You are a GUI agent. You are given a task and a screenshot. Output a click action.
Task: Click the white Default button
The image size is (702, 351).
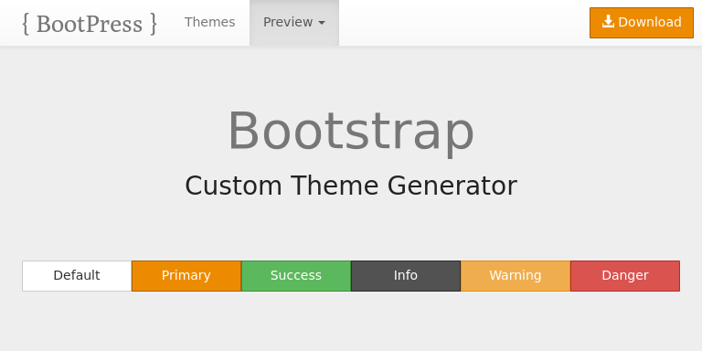pos(77,276)
